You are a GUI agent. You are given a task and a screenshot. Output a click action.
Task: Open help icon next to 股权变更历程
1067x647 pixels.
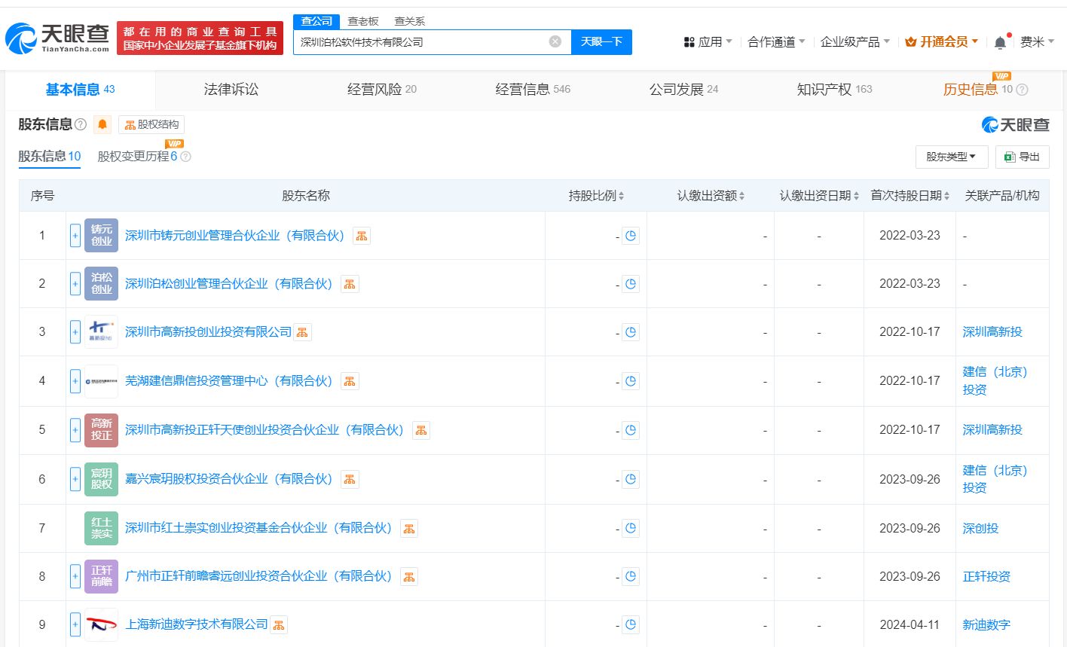[185, 157]
